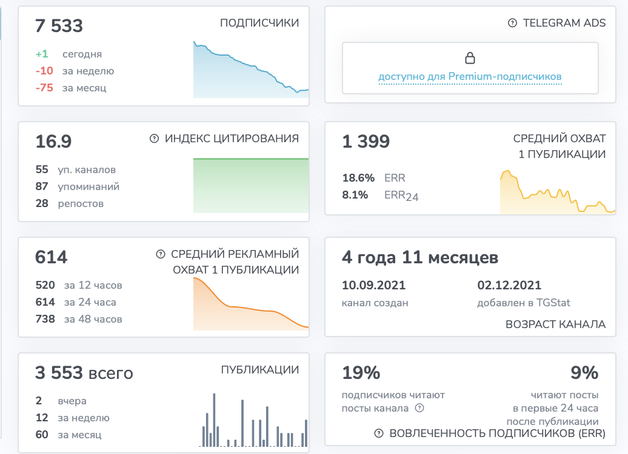
Task: Click the question icon after посты канала
Action: pos(419,408)
